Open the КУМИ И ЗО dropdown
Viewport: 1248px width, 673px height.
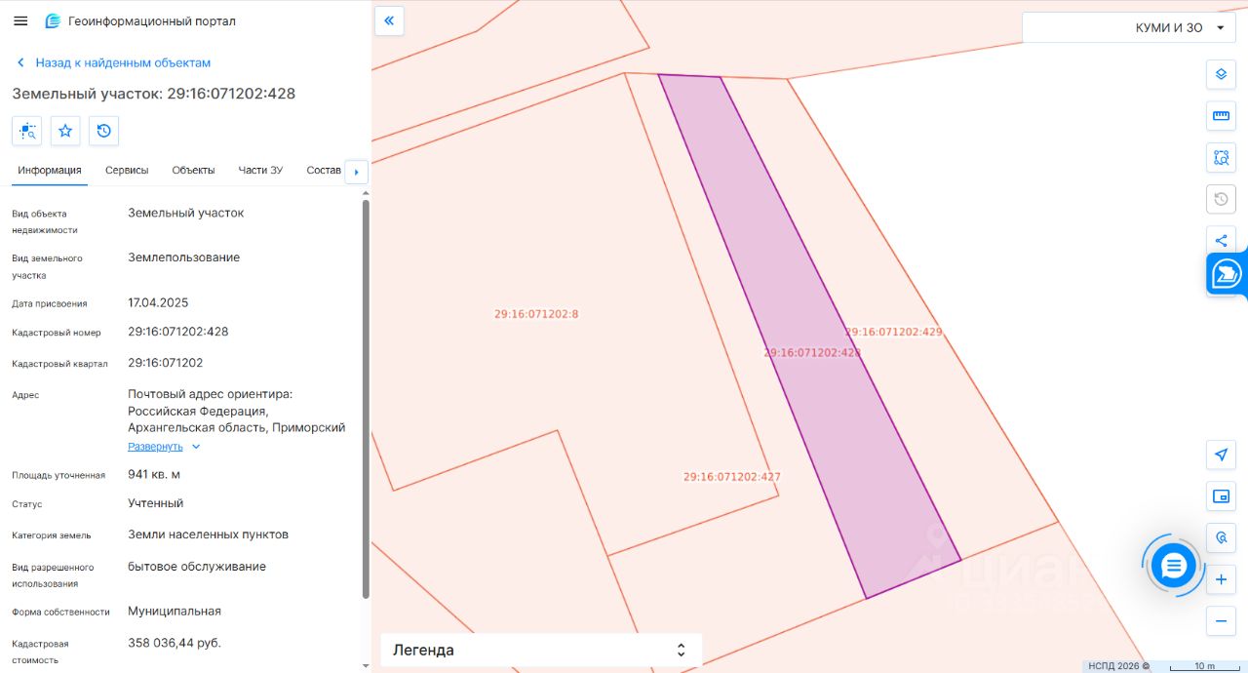[x=1128, y=27]
